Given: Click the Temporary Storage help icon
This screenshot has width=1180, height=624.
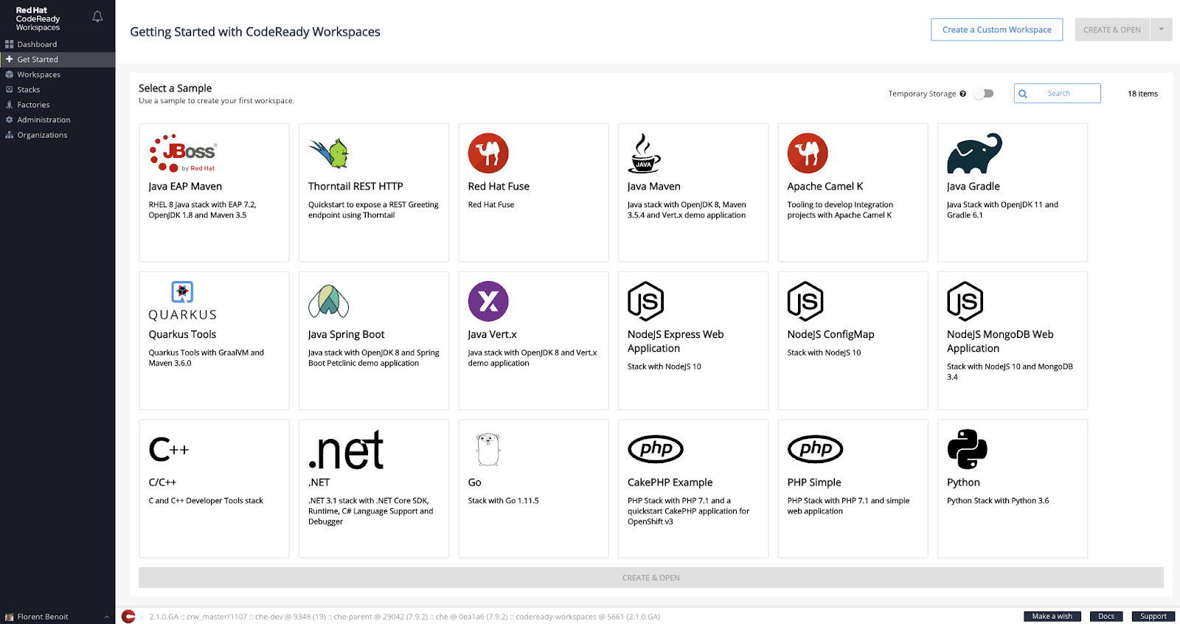Looking at the screenshot, I should (962, 94).
